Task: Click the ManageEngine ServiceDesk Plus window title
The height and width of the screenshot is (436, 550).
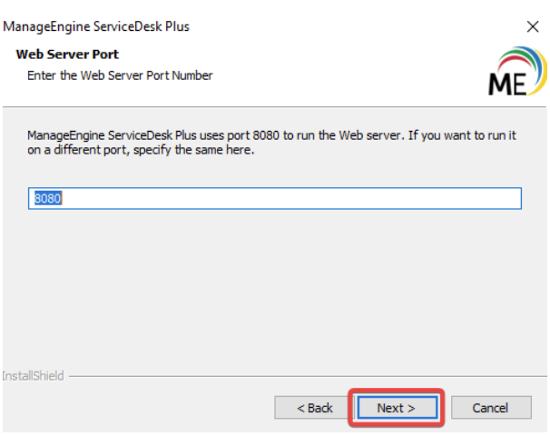Action: (96, 26)
